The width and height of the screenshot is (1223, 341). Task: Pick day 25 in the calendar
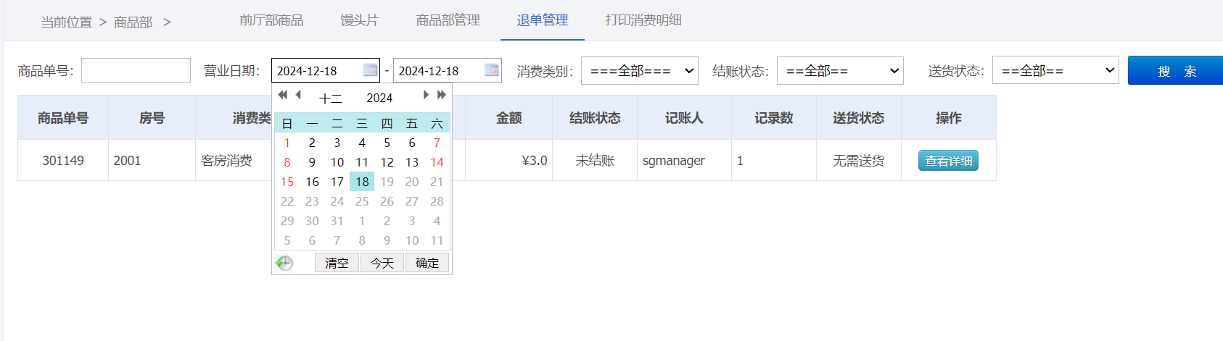(362, 201)
